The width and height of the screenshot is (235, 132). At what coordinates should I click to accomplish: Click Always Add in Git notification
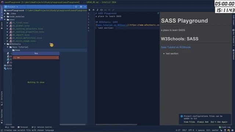[x=203, y=122]
